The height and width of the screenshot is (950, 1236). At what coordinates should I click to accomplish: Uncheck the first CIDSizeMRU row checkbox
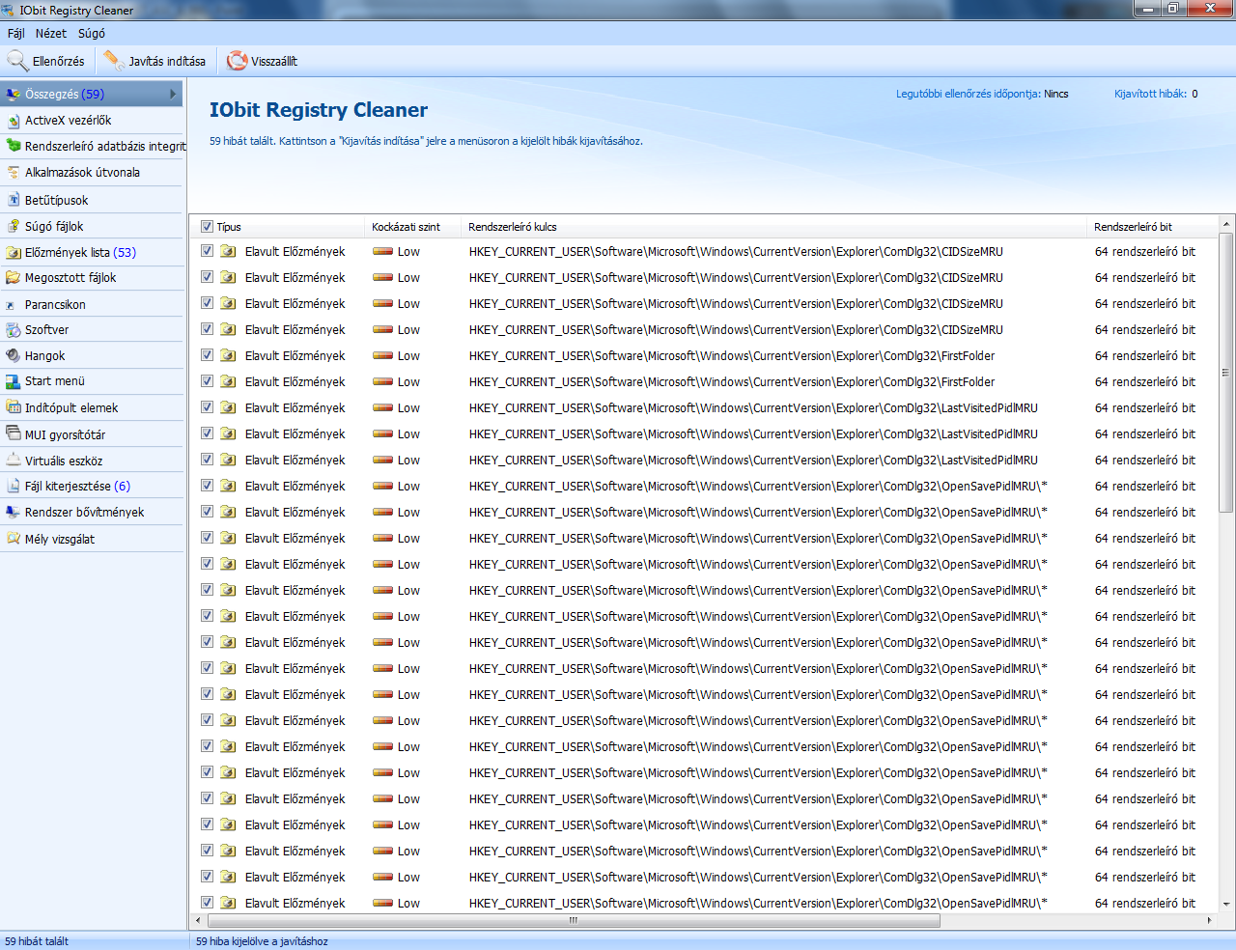pos(207,251)
